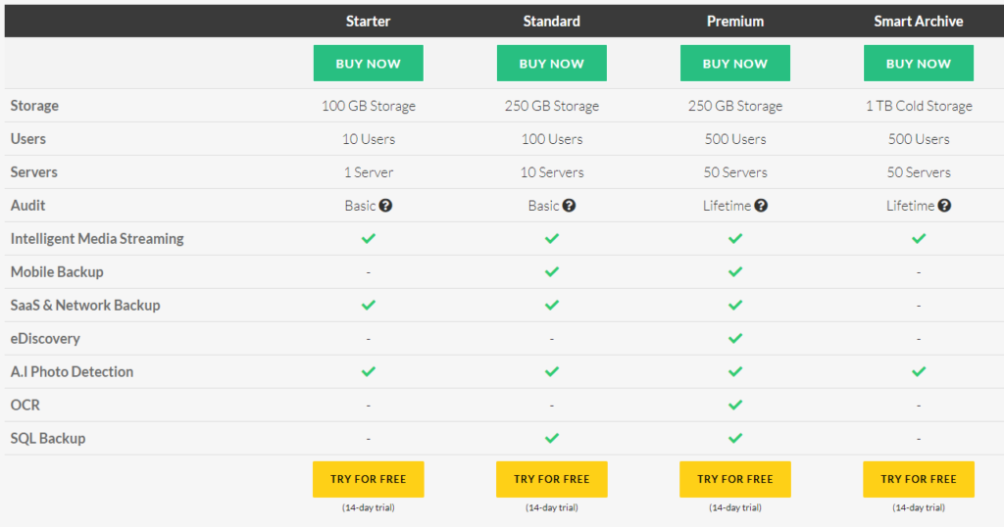Click help icon beside Premium Lifetime audit
1004x527 pixels.
pyautogui.click(x=761, y=206)
